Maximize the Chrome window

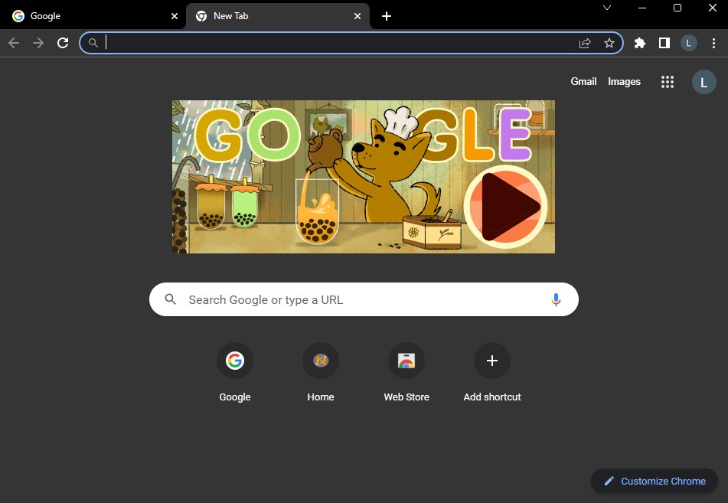pos(677,8)
